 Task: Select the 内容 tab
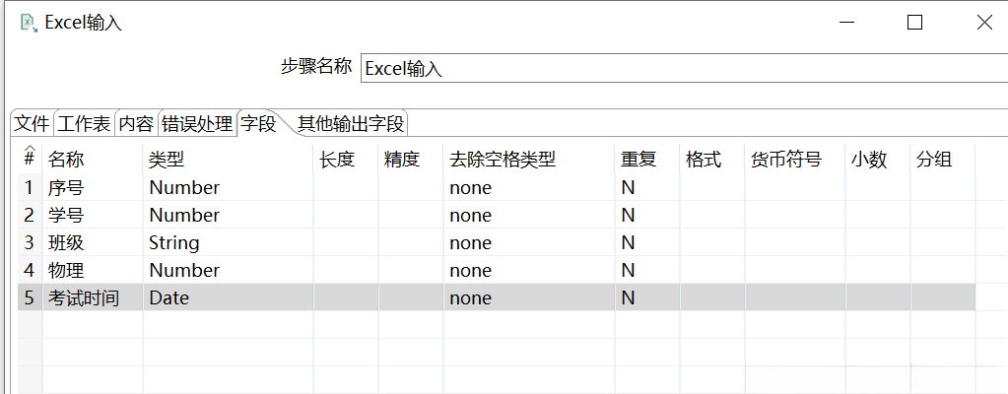136,124
